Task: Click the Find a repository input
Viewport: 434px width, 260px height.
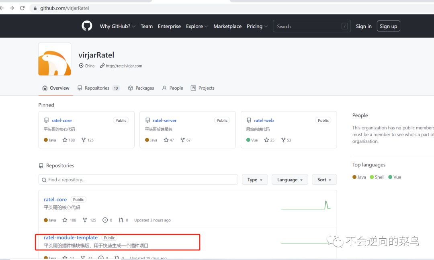Action: click(x=138, y=180)
